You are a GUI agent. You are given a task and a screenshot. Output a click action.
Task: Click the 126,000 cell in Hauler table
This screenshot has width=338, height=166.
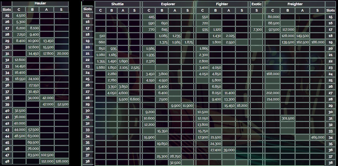click(x=61, y=161)
